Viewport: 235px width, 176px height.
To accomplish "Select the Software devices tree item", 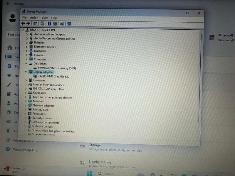I will point(42,126).
